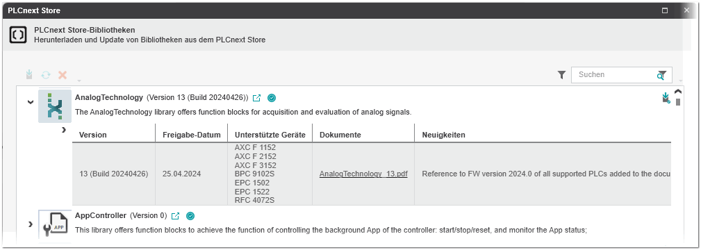Download the installed AnalogTechnology library icon
The image size is (701, 250).
[x=666, y=98]
